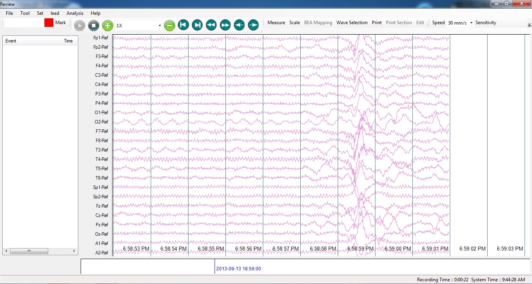Click the gray Play button
Screen dimensions: 532x284
pyautogui.click(x=79, y=26)
